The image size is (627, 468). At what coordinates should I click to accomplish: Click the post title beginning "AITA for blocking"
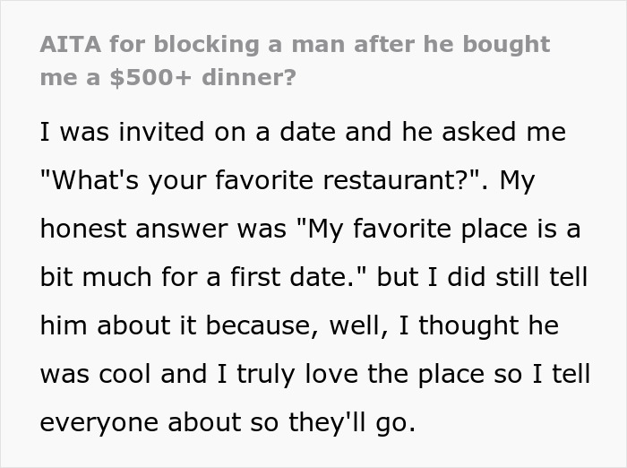click(x=295, y=44)
